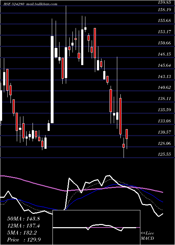The image size is (175, 245).
Task: Select the 143.13 price axis label
Action: tap(165, 77)
